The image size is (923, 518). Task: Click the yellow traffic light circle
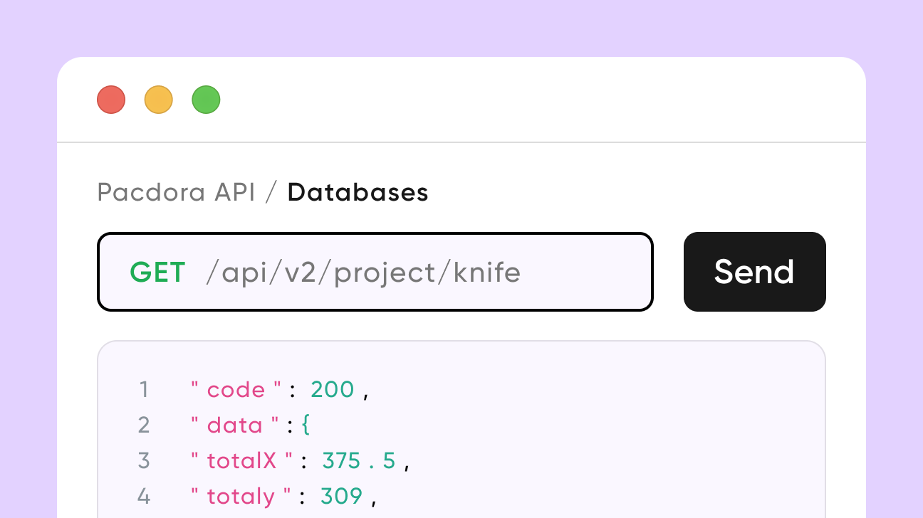pyautogui.click(x=158, y=100)
